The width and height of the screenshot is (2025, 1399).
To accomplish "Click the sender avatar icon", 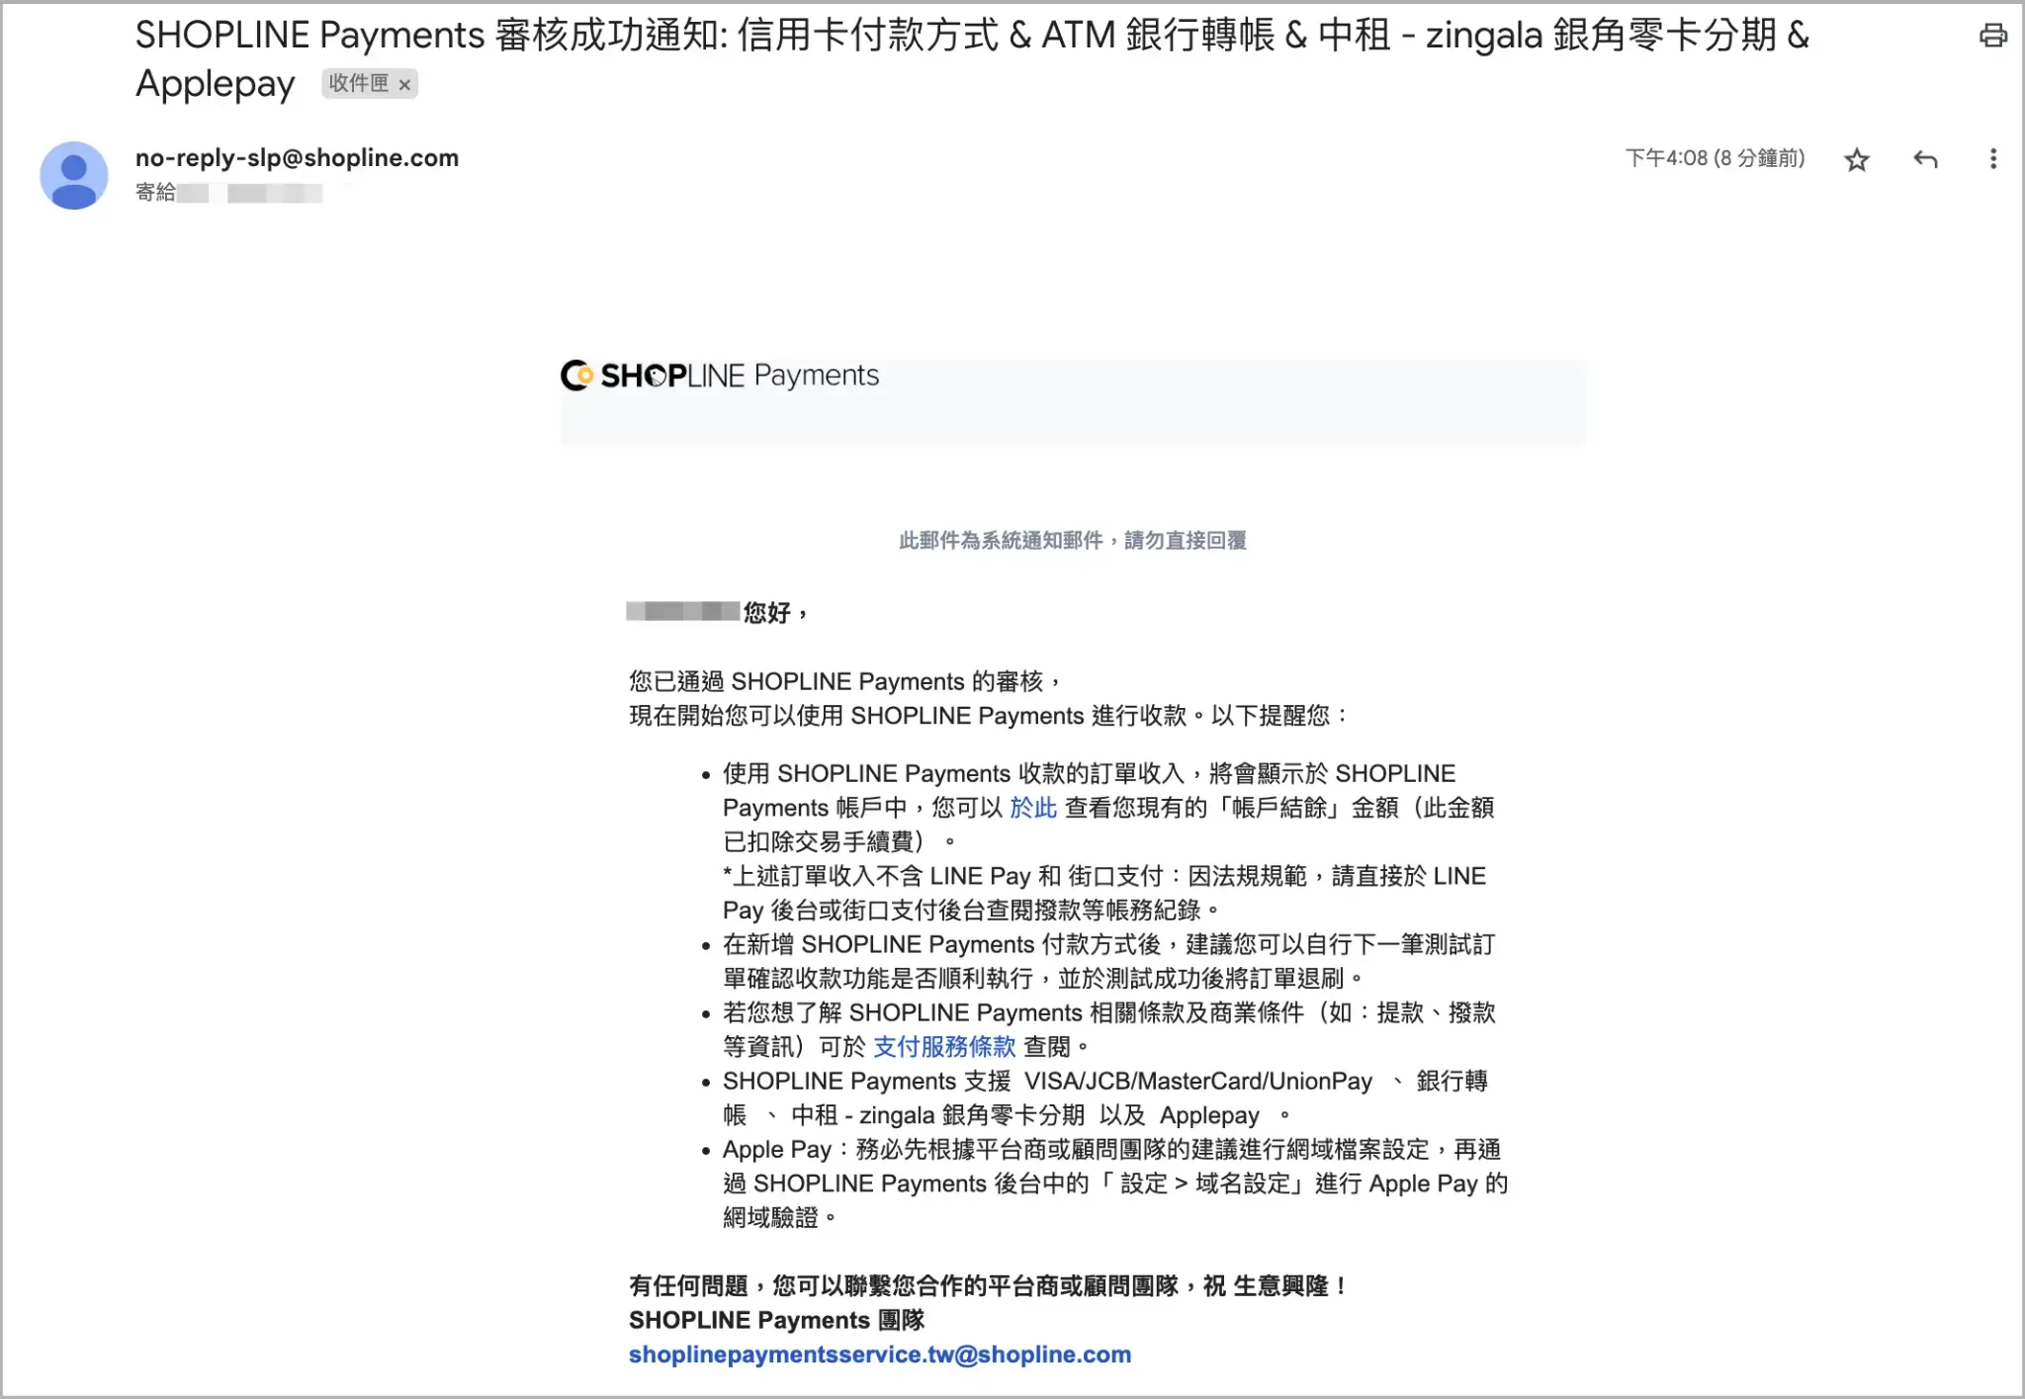I will pos(73,174).
